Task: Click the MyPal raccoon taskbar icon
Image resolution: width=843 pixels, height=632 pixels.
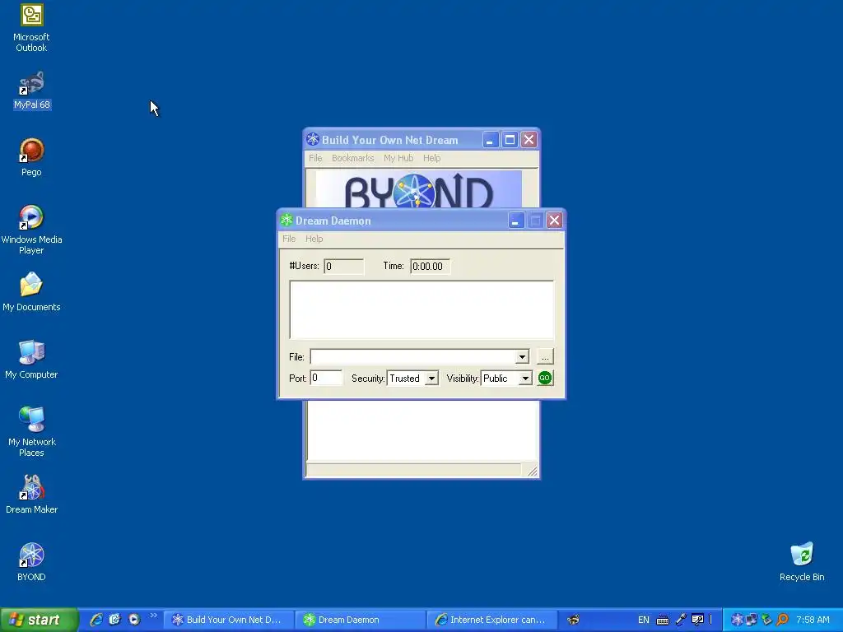Action: pyautogui.click(x=573, y=620)
